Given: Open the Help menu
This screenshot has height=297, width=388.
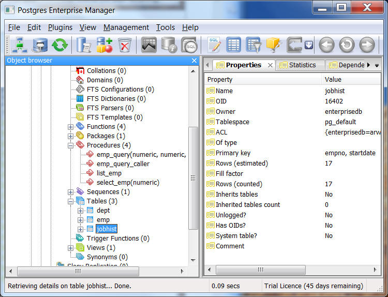Looking at the screenshot, I should 190,27.
